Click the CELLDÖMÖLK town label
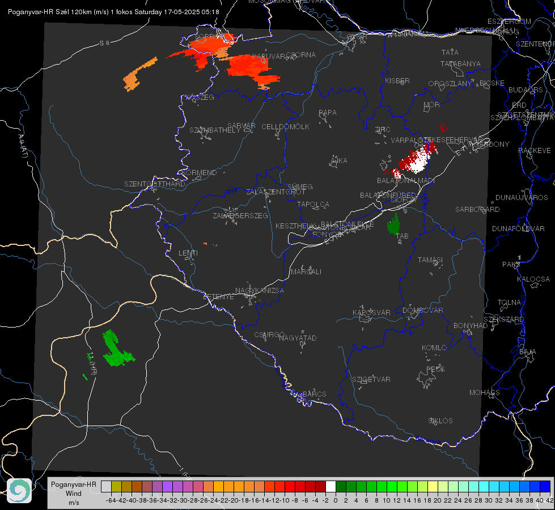The image size is (555, 510). (285, 127)
